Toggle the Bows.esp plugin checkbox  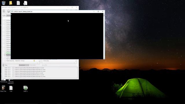[42, 61]
